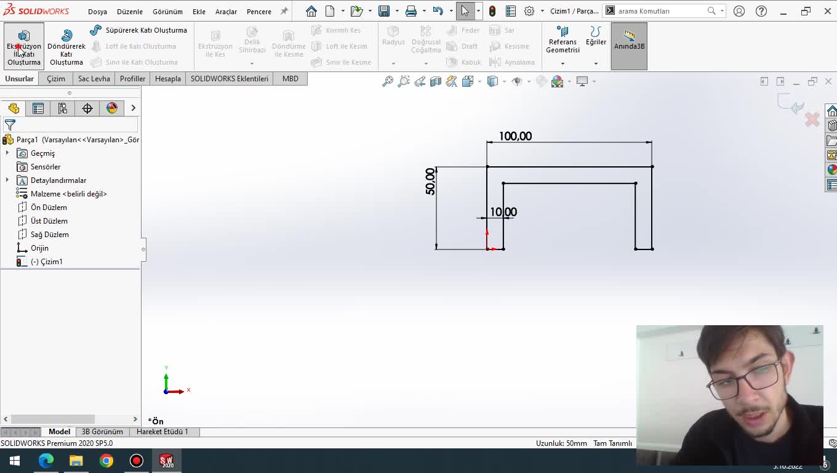Viewport: 837px width, 473px height.
Task: Click the Section View icon
Action: tap(436, 81)
